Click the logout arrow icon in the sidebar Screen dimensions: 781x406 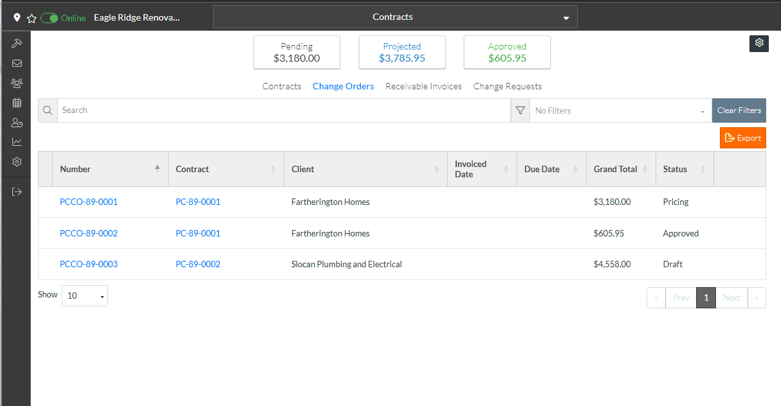click(17, 191)
